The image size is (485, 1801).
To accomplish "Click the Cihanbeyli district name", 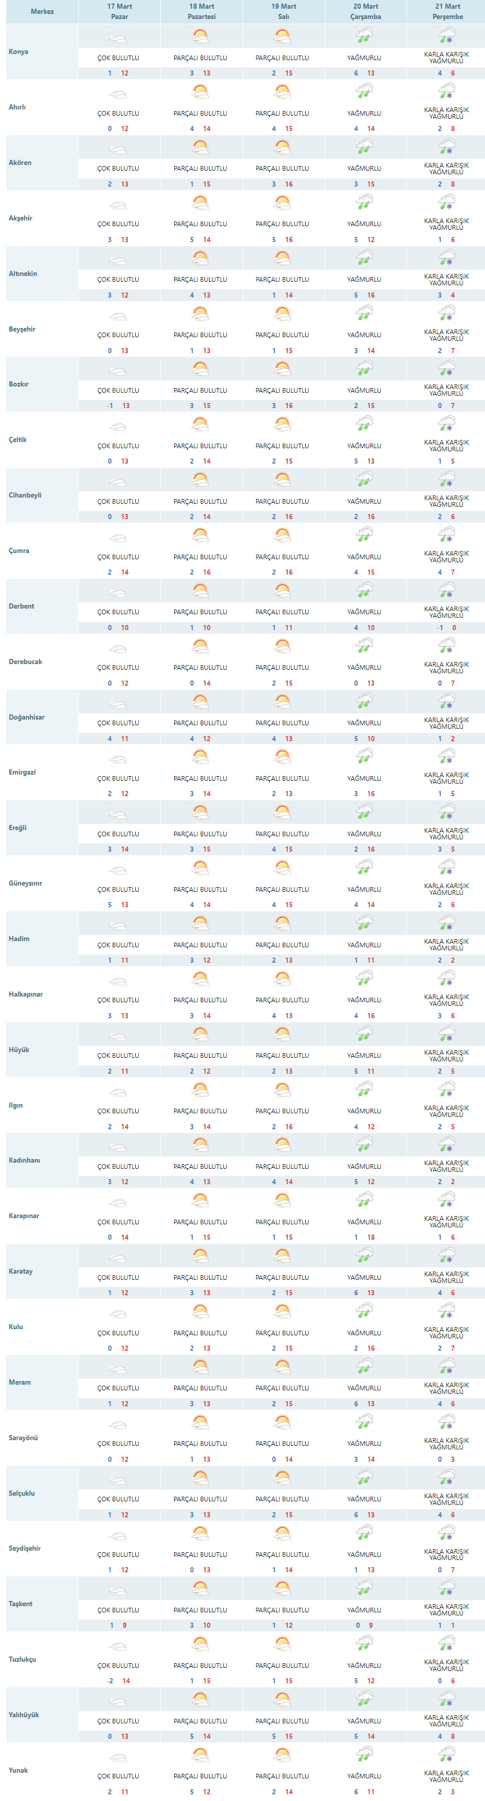I will click(x=25, y=495).
